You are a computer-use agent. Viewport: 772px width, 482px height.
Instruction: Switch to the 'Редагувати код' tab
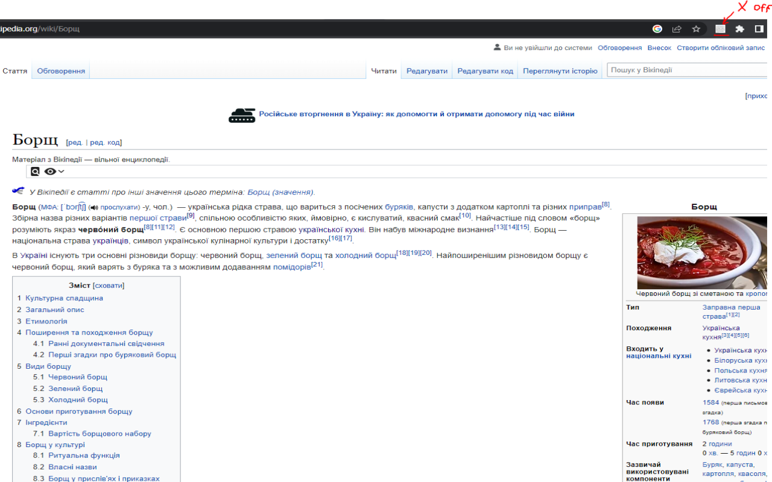[x=485, y=71]
